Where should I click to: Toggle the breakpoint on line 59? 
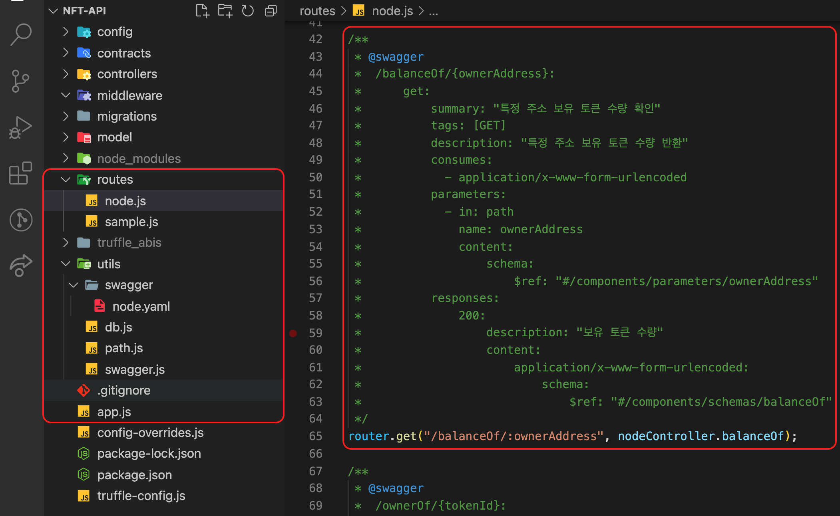pyautogui.click(x=293, y=333)
